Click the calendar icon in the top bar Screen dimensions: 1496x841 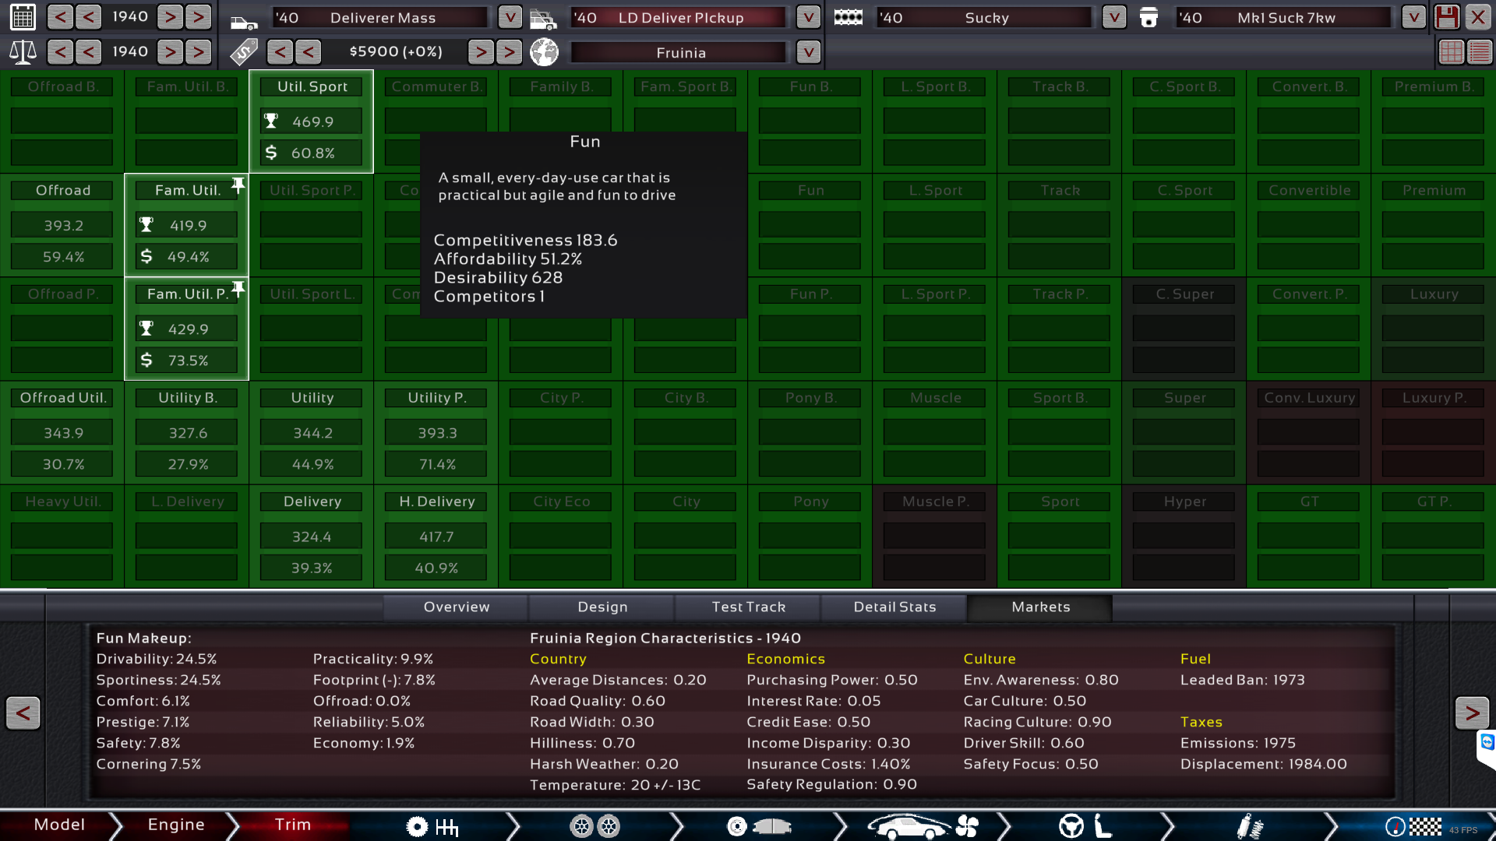coord(23,17)
